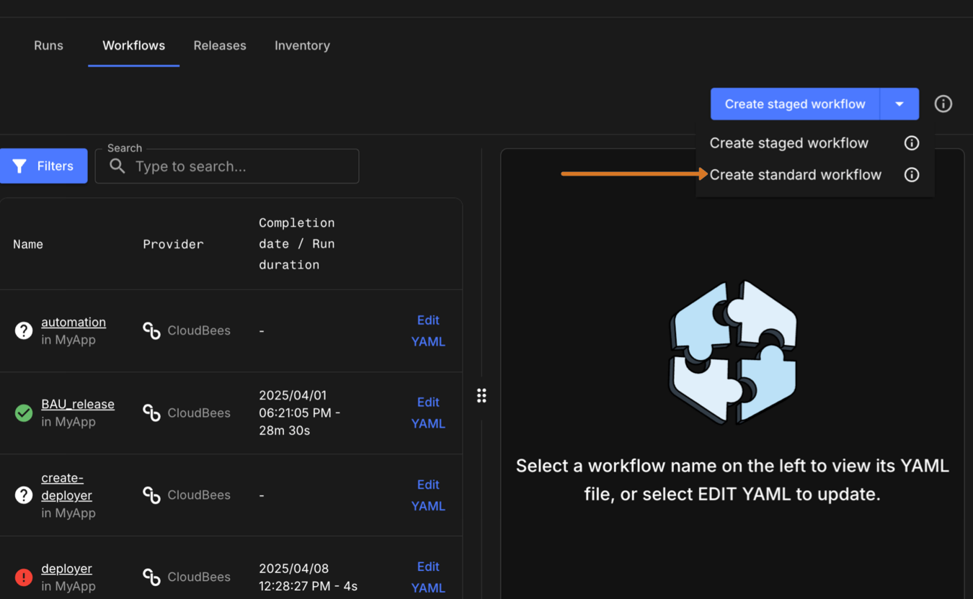This screenshot has height=599, width=973.
Task: Click the CloudBees provider icon beside automation
Action: (151, 330)
